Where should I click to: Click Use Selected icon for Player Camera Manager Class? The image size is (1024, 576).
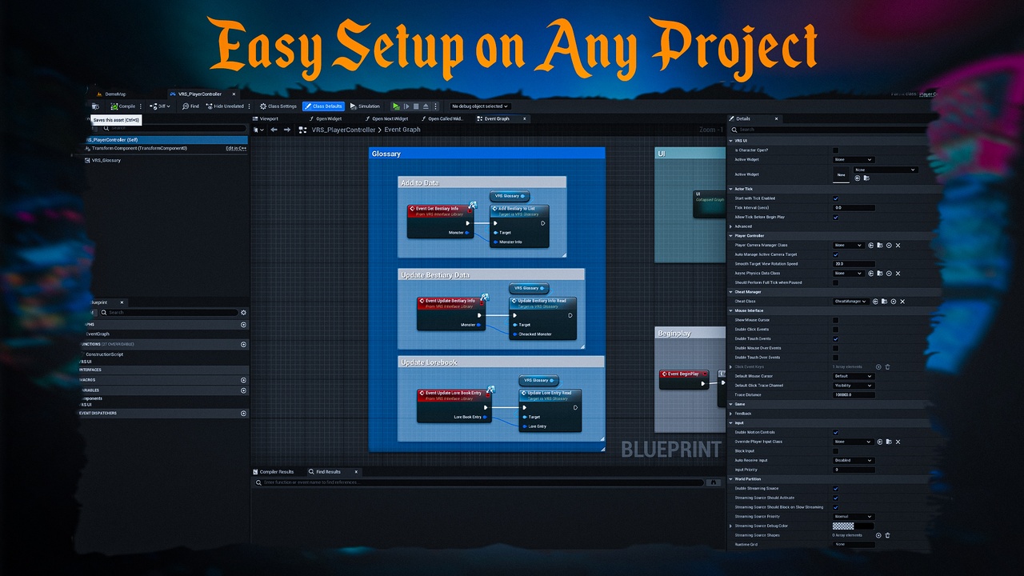[870, 246]
